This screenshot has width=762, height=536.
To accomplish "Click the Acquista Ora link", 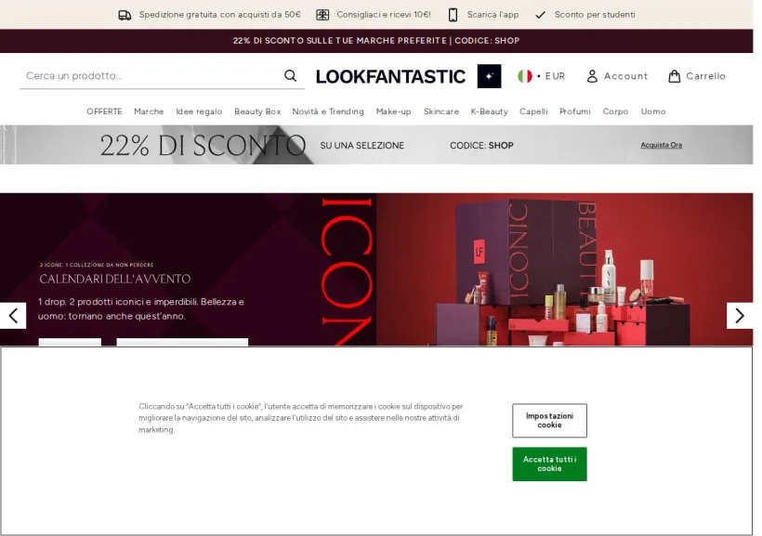I will tap(662, 145).
